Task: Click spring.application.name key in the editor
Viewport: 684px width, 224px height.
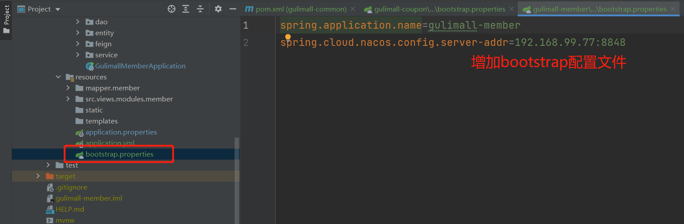Action: (x=351, y=26)
